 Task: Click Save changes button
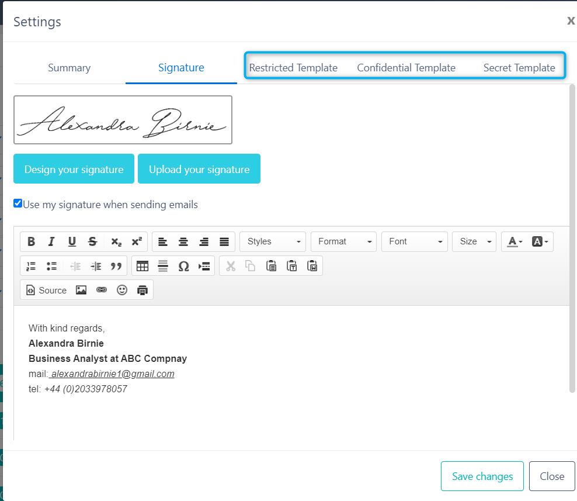(x=482, y=476)
